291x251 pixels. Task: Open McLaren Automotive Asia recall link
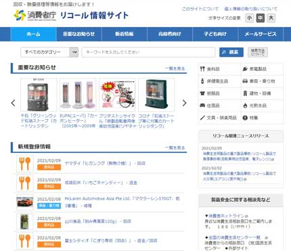tap(122, 202)
